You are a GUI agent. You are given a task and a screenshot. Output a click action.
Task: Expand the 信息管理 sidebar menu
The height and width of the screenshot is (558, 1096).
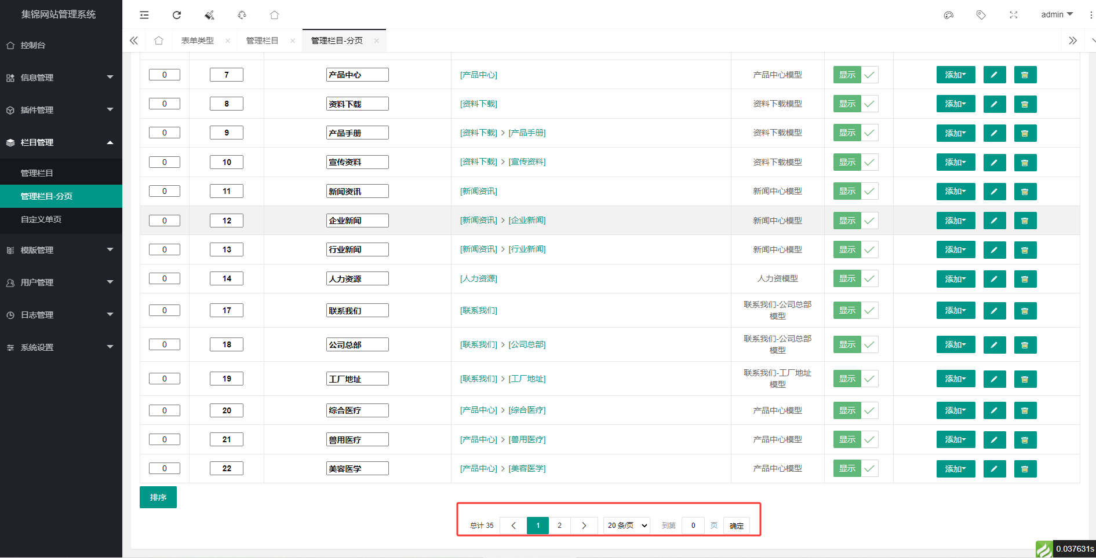point(61,78)
